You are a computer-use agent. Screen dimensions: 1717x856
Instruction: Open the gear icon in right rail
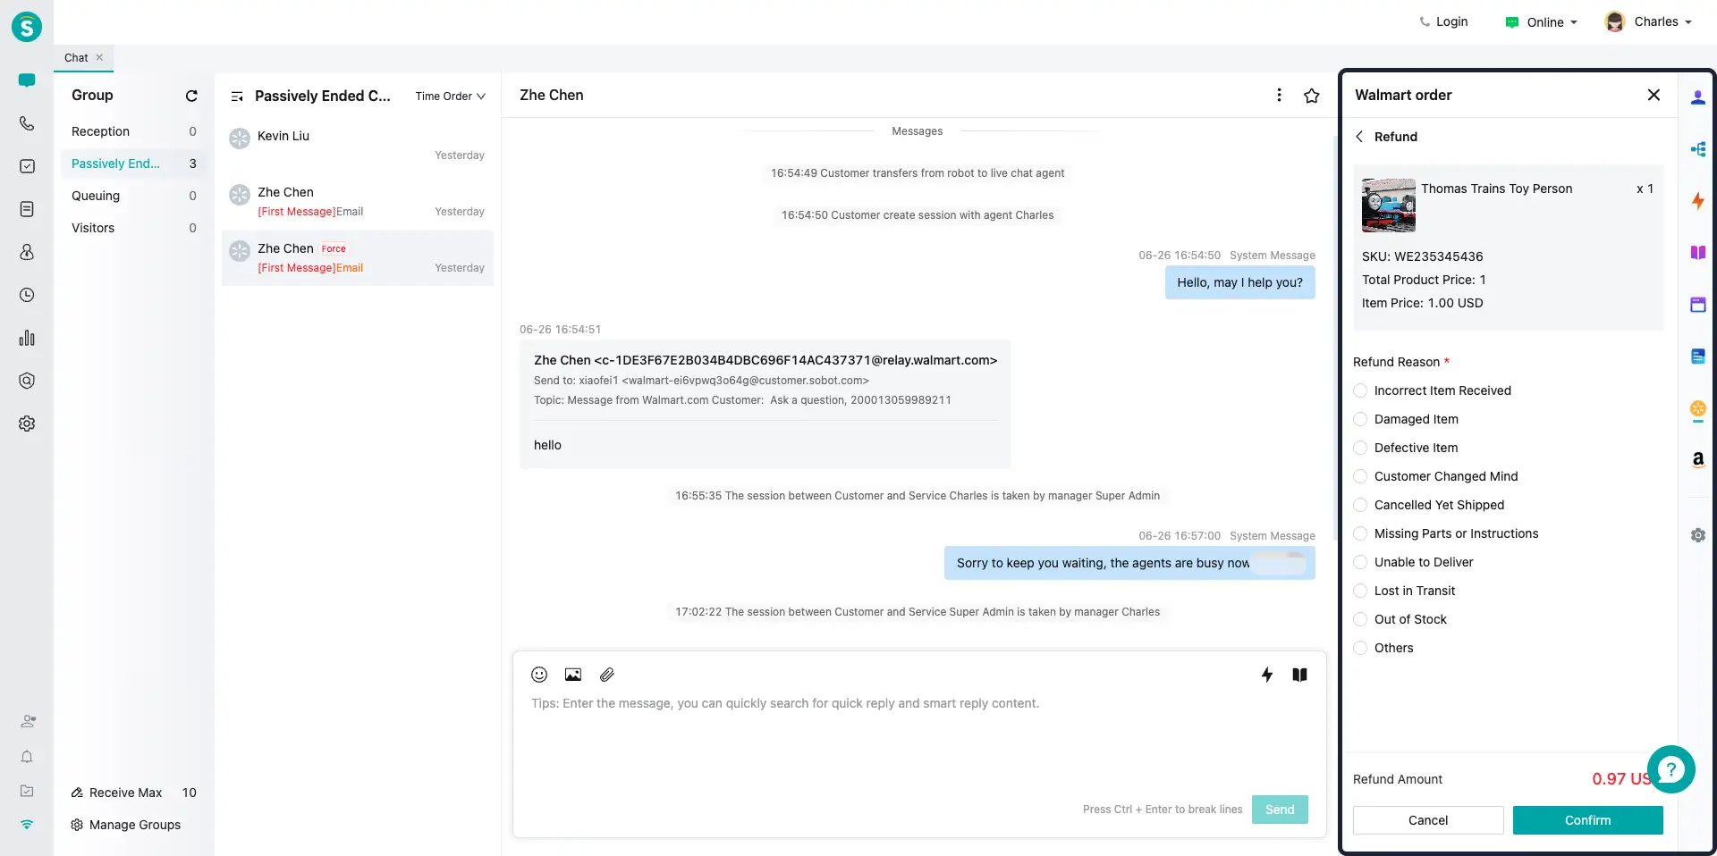(x=1698, y=535)
